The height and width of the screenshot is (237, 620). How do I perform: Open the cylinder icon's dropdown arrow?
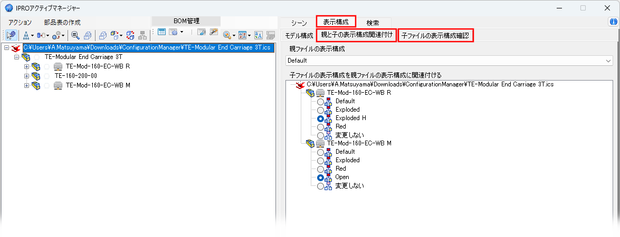pos(47,35)
